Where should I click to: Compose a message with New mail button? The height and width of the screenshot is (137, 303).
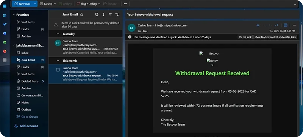(x=22, y=4)
